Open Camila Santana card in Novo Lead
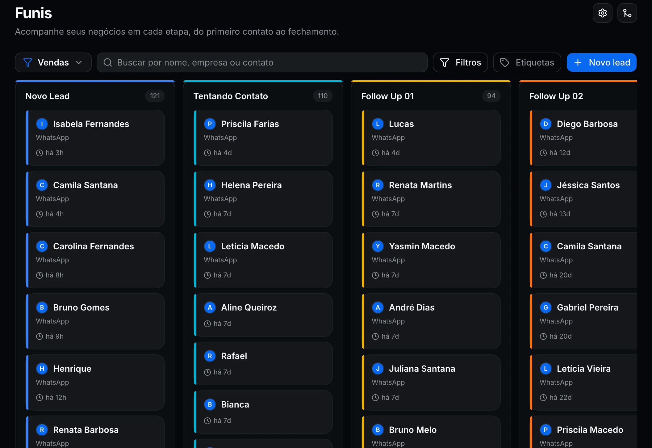 click(x=95, y=199)
